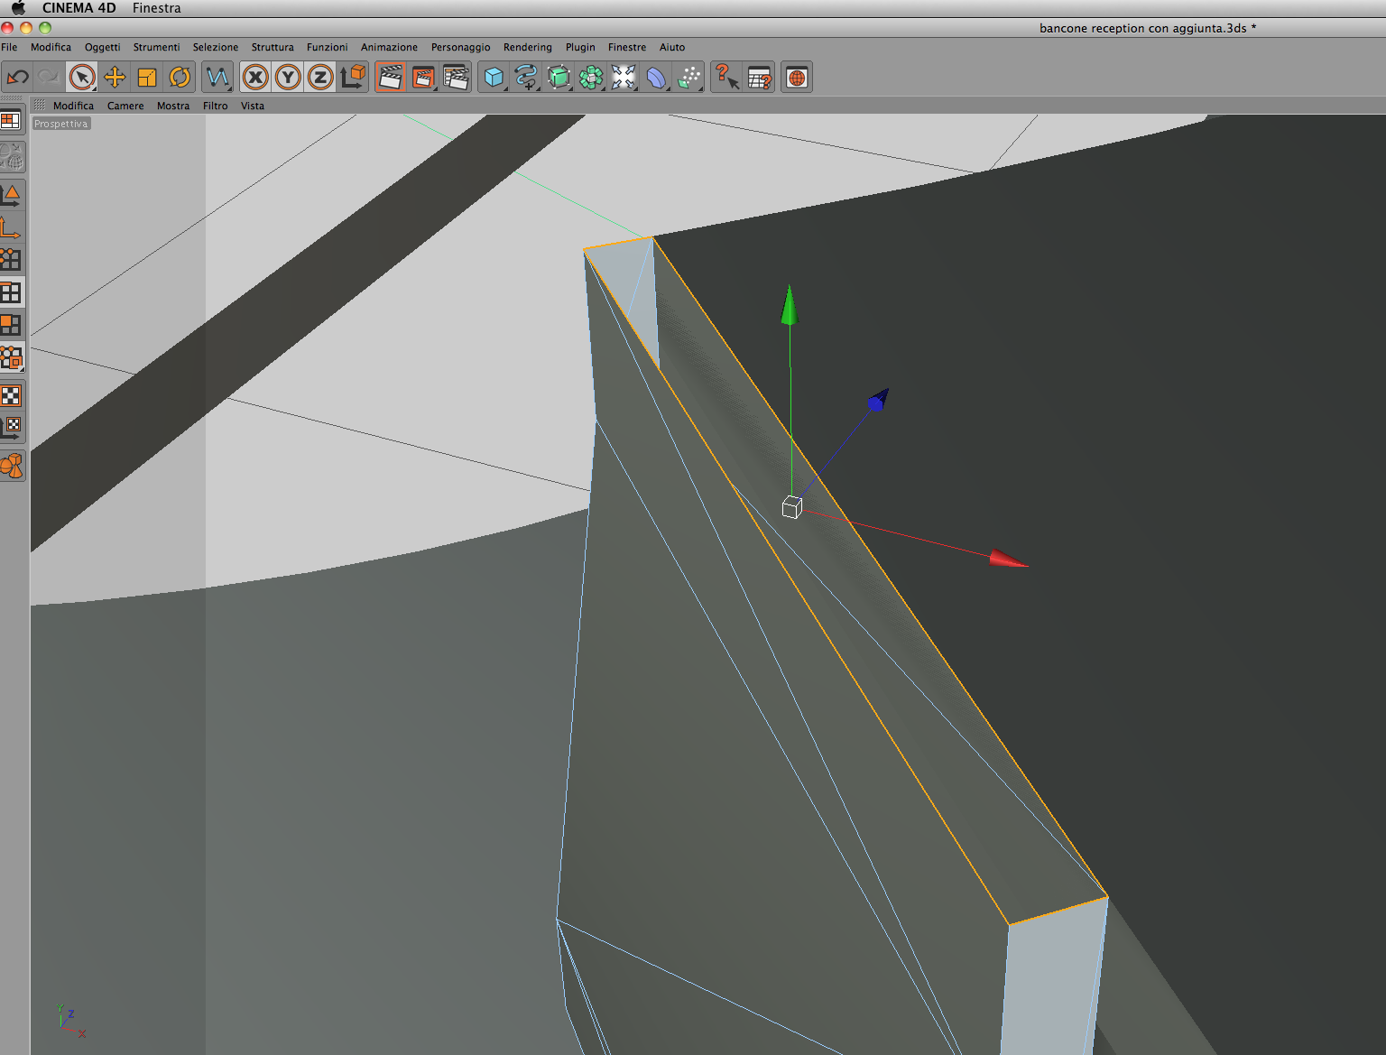Open Render Settings icon
This screenshot has width=1386, height=1055.
pos(457,78)
